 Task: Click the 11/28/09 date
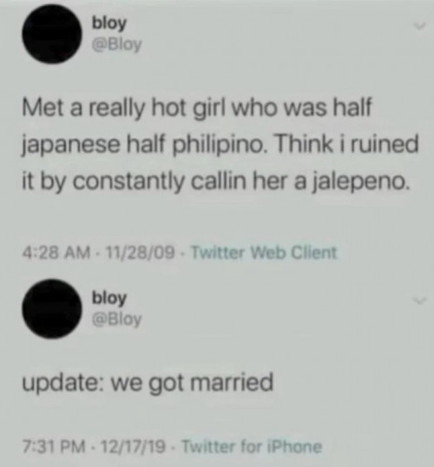point(136,253)
